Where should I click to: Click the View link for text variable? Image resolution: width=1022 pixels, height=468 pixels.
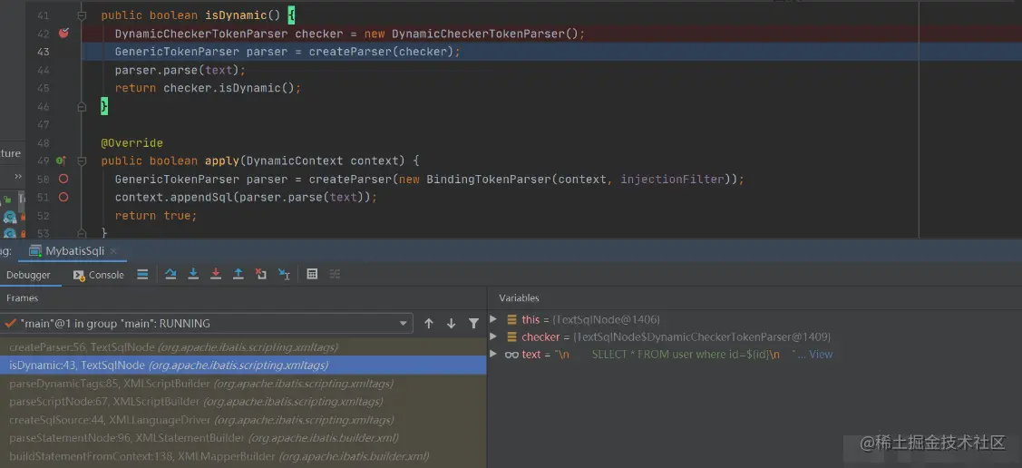(821, 354)
